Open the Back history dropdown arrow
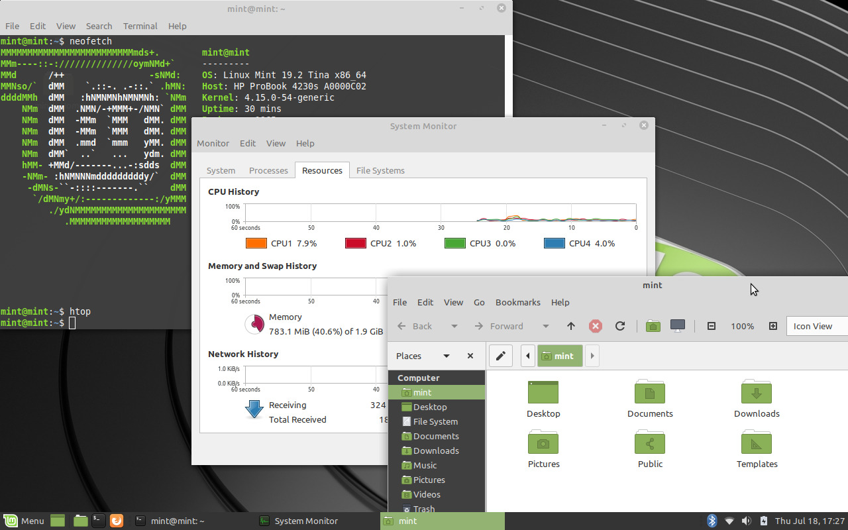848x530 pixels. [x=454, y=326]
